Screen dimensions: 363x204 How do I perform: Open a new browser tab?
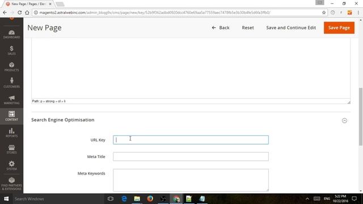tap(60, 4)
